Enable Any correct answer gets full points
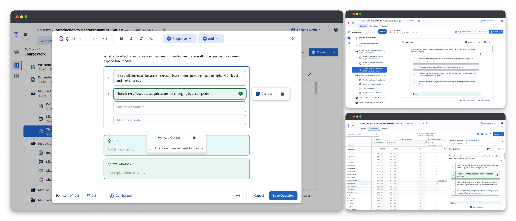516x221 pixels. 151,148
